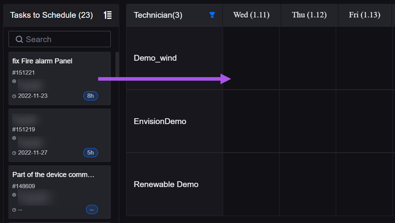Select the 5h duration badge

click(90, 153)
